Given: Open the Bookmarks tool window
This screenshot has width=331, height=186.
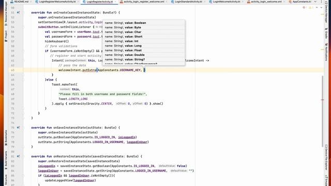Looking at the screenshot, I should click(6, 138).
